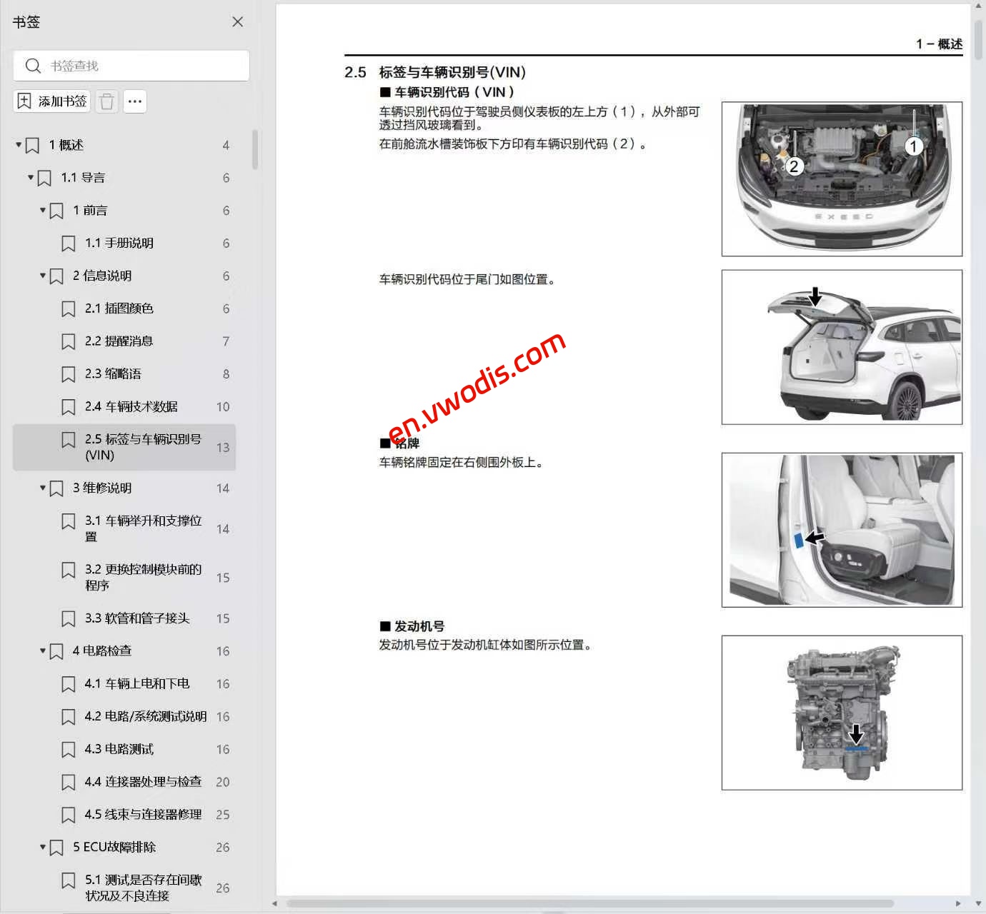
Task: Collapse the 5 ECU故障排除 section
Action: click(x=42, y=847)
